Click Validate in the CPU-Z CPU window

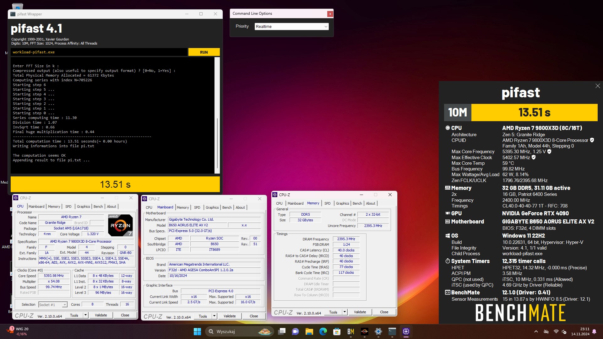click(101, 315)
